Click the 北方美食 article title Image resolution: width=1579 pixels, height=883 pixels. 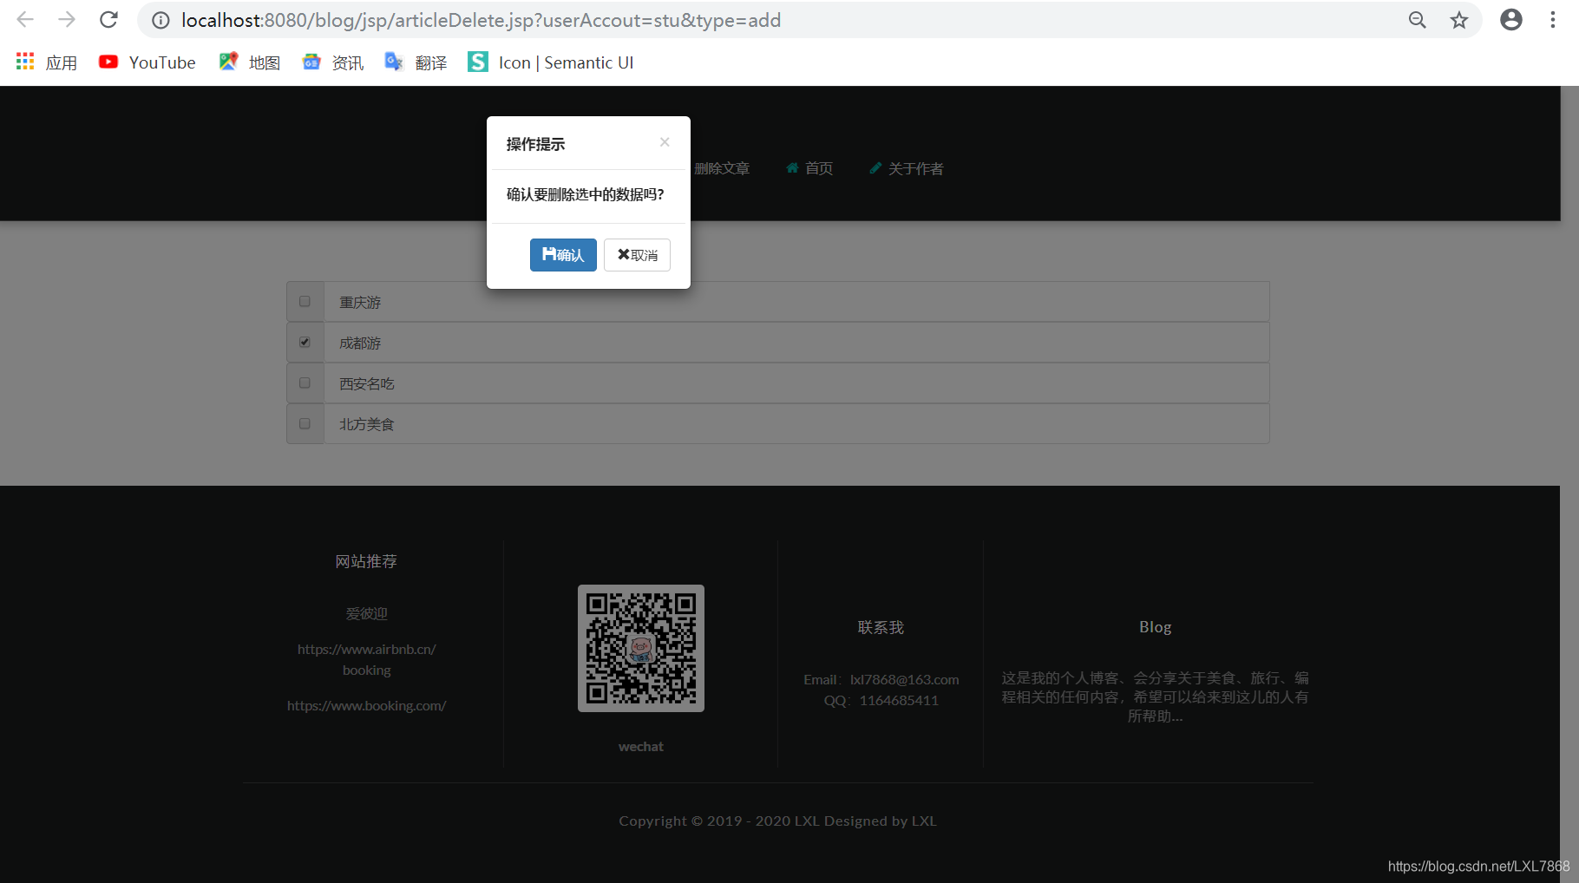pos(367,425)
